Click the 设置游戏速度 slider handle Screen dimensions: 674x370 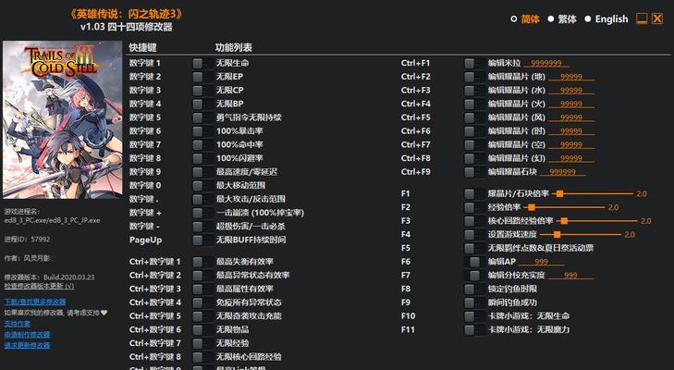click(x=558, y=235)
